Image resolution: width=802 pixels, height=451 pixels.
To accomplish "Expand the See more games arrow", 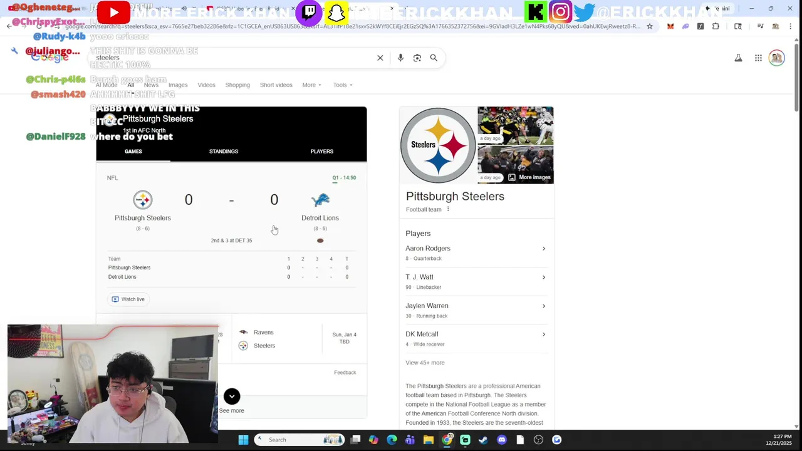I will (232, 396).
